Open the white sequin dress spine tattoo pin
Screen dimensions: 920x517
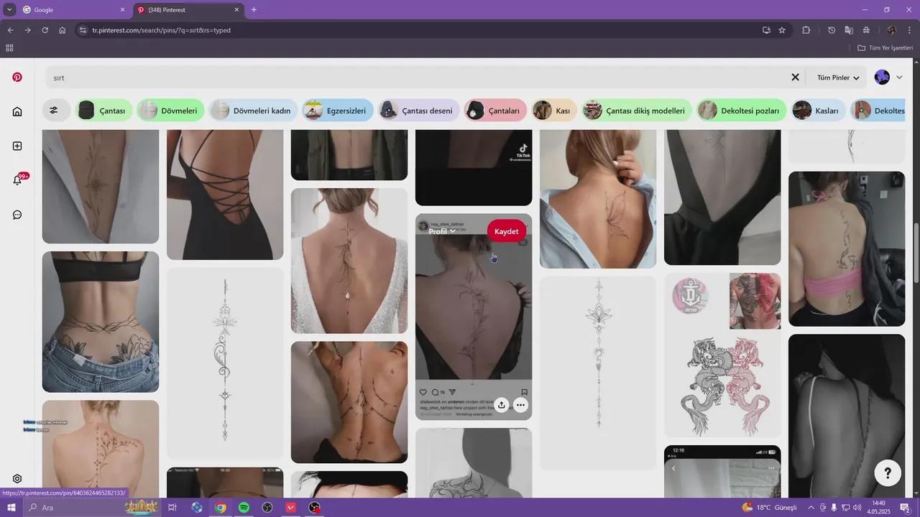click(x=349, y=261)
